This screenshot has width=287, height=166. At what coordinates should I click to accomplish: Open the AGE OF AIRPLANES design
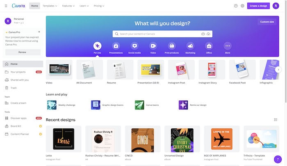click(x=222, y=139)
